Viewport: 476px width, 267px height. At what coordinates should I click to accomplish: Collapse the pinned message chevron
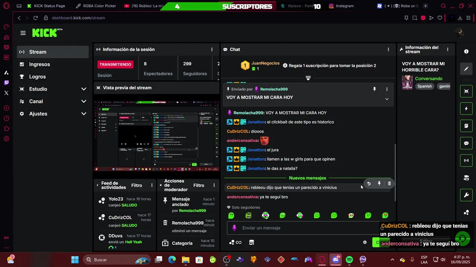(x=387, y=99)
